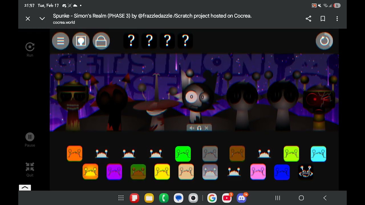Click the used slot between brown and lime icons

pos(264,154)
